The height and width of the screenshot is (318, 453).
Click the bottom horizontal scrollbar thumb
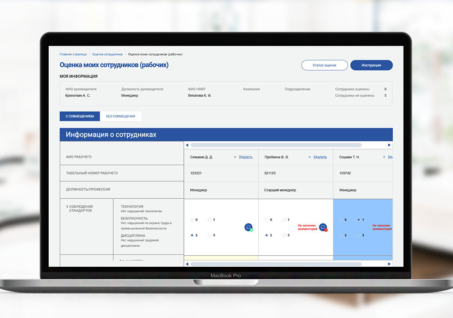pyautogui.click(x=276, y=264)
